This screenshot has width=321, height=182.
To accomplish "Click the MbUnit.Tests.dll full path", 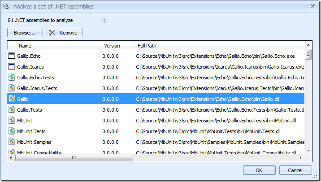I will click(208, 131).
